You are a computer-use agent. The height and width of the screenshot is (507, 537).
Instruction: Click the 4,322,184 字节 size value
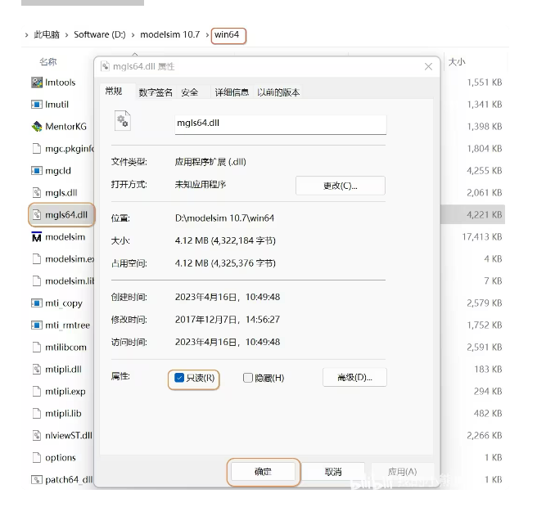click(243, 241)
